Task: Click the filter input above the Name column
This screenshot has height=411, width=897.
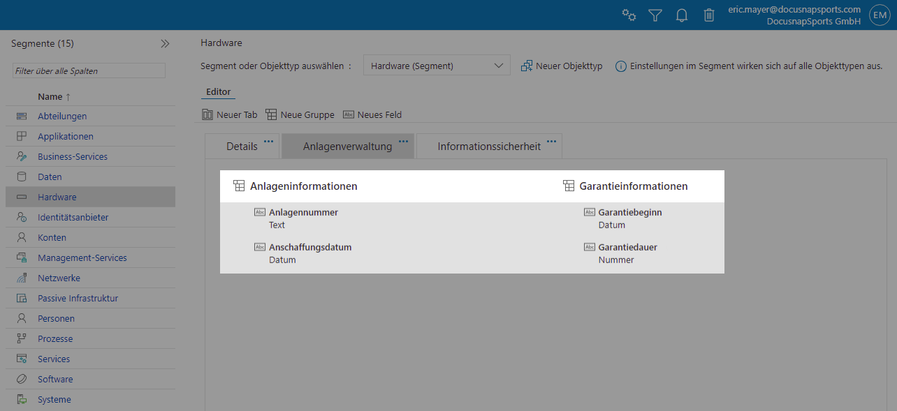Action: coord(89,70)
